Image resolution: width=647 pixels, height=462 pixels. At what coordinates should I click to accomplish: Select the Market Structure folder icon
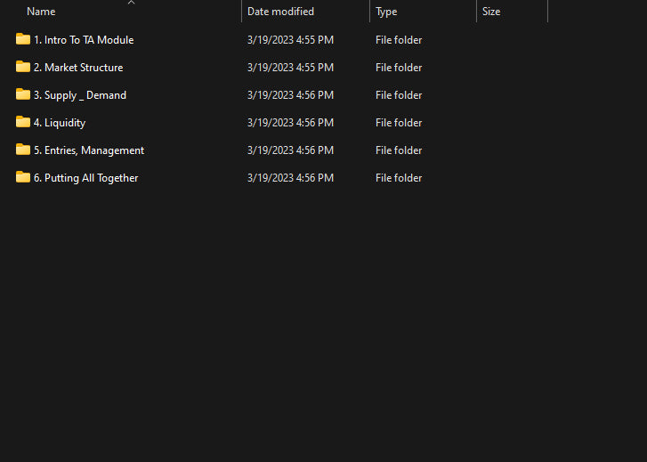click(23, 67)
